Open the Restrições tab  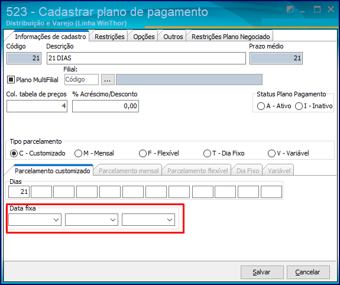click(x=109, y=37)
